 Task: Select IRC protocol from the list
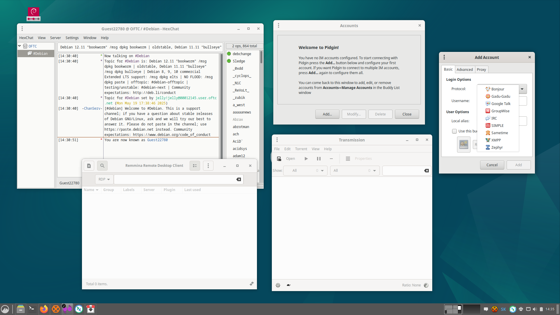point(498,118)
